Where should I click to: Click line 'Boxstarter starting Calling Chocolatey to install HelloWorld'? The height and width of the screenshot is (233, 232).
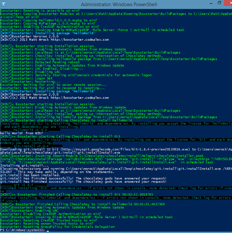coord(66,120)
